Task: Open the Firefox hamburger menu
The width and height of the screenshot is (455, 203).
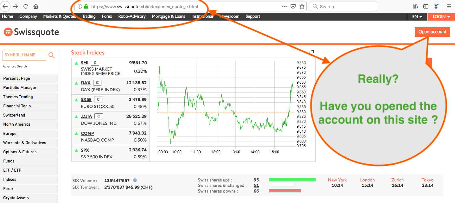Action: [x=449, y=6]
